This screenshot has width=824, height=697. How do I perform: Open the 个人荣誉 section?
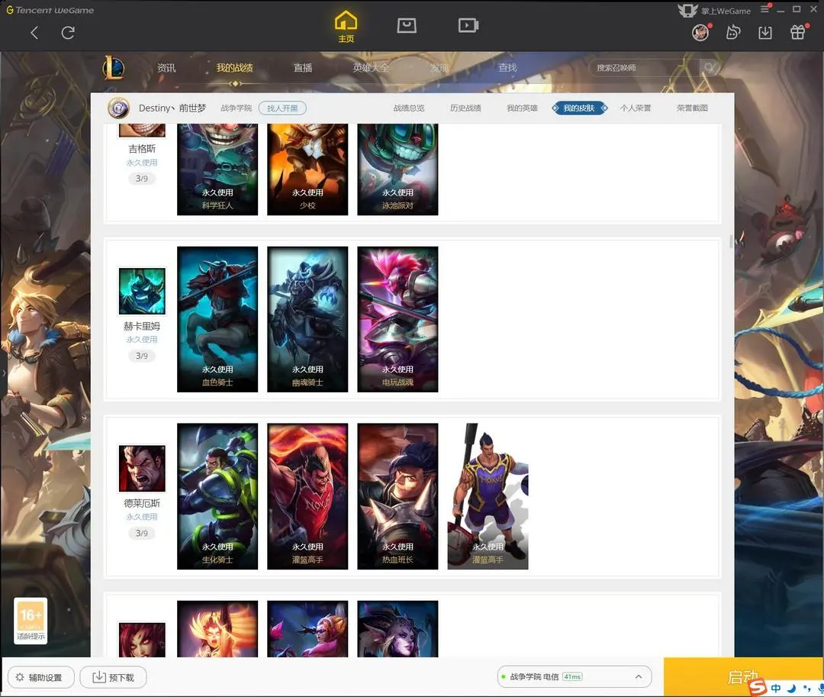636,108
